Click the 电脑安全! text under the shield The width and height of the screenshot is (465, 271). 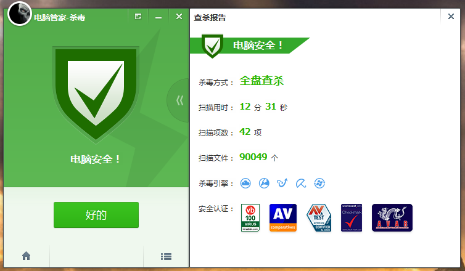point(96,160)
